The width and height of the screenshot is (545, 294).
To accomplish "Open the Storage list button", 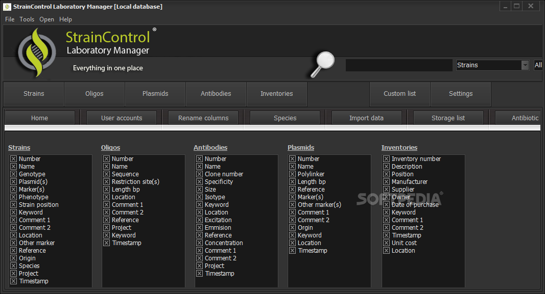I will click(x=448, y=118).
